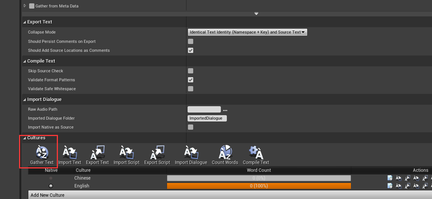Enable the Skip Source Check checkbox
This screenshot has height=199, width=432.
[x=190, y=71]
